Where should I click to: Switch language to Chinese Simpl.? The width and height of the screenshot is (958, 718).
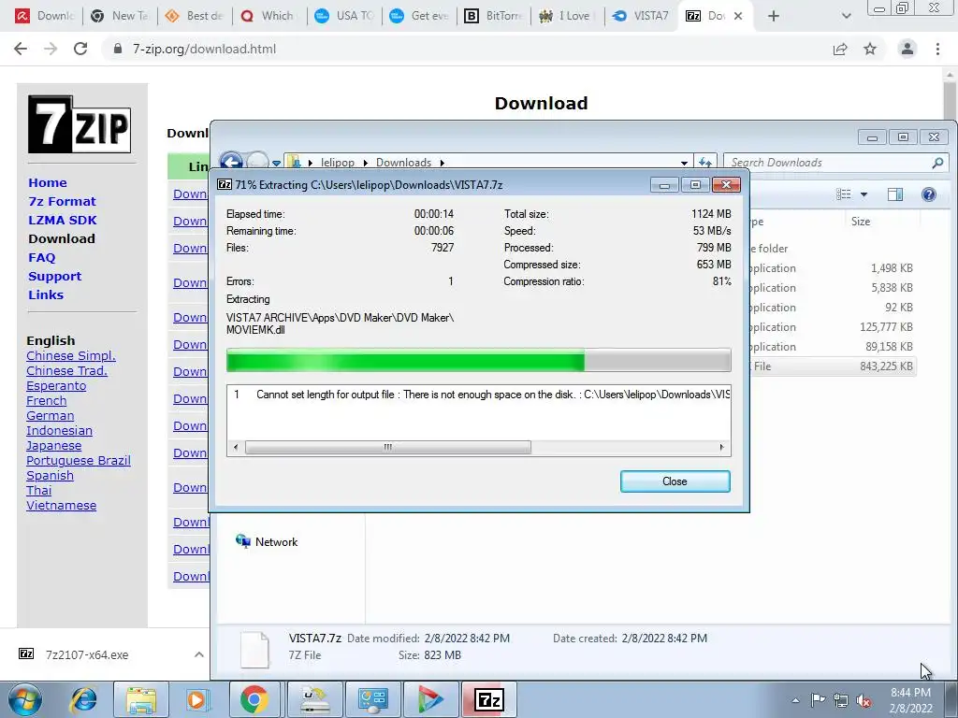[71, 355]
